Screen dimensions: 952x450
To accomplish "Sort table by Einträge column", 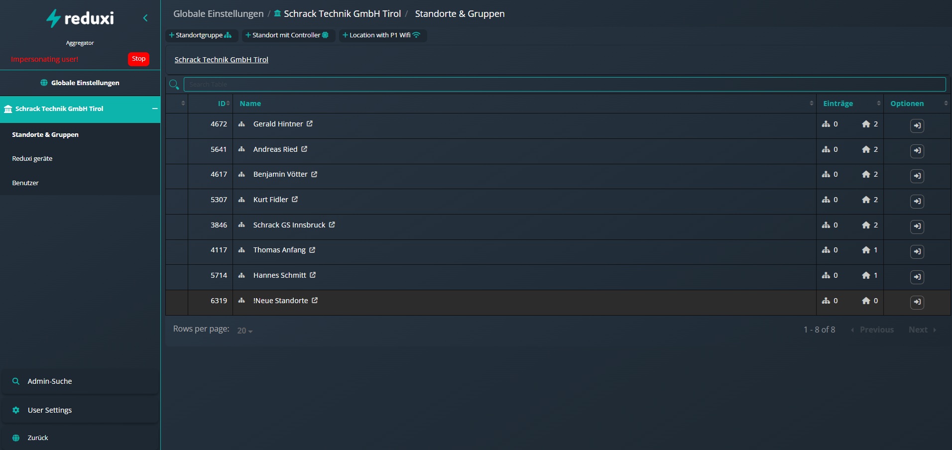I will pos(850,104).
